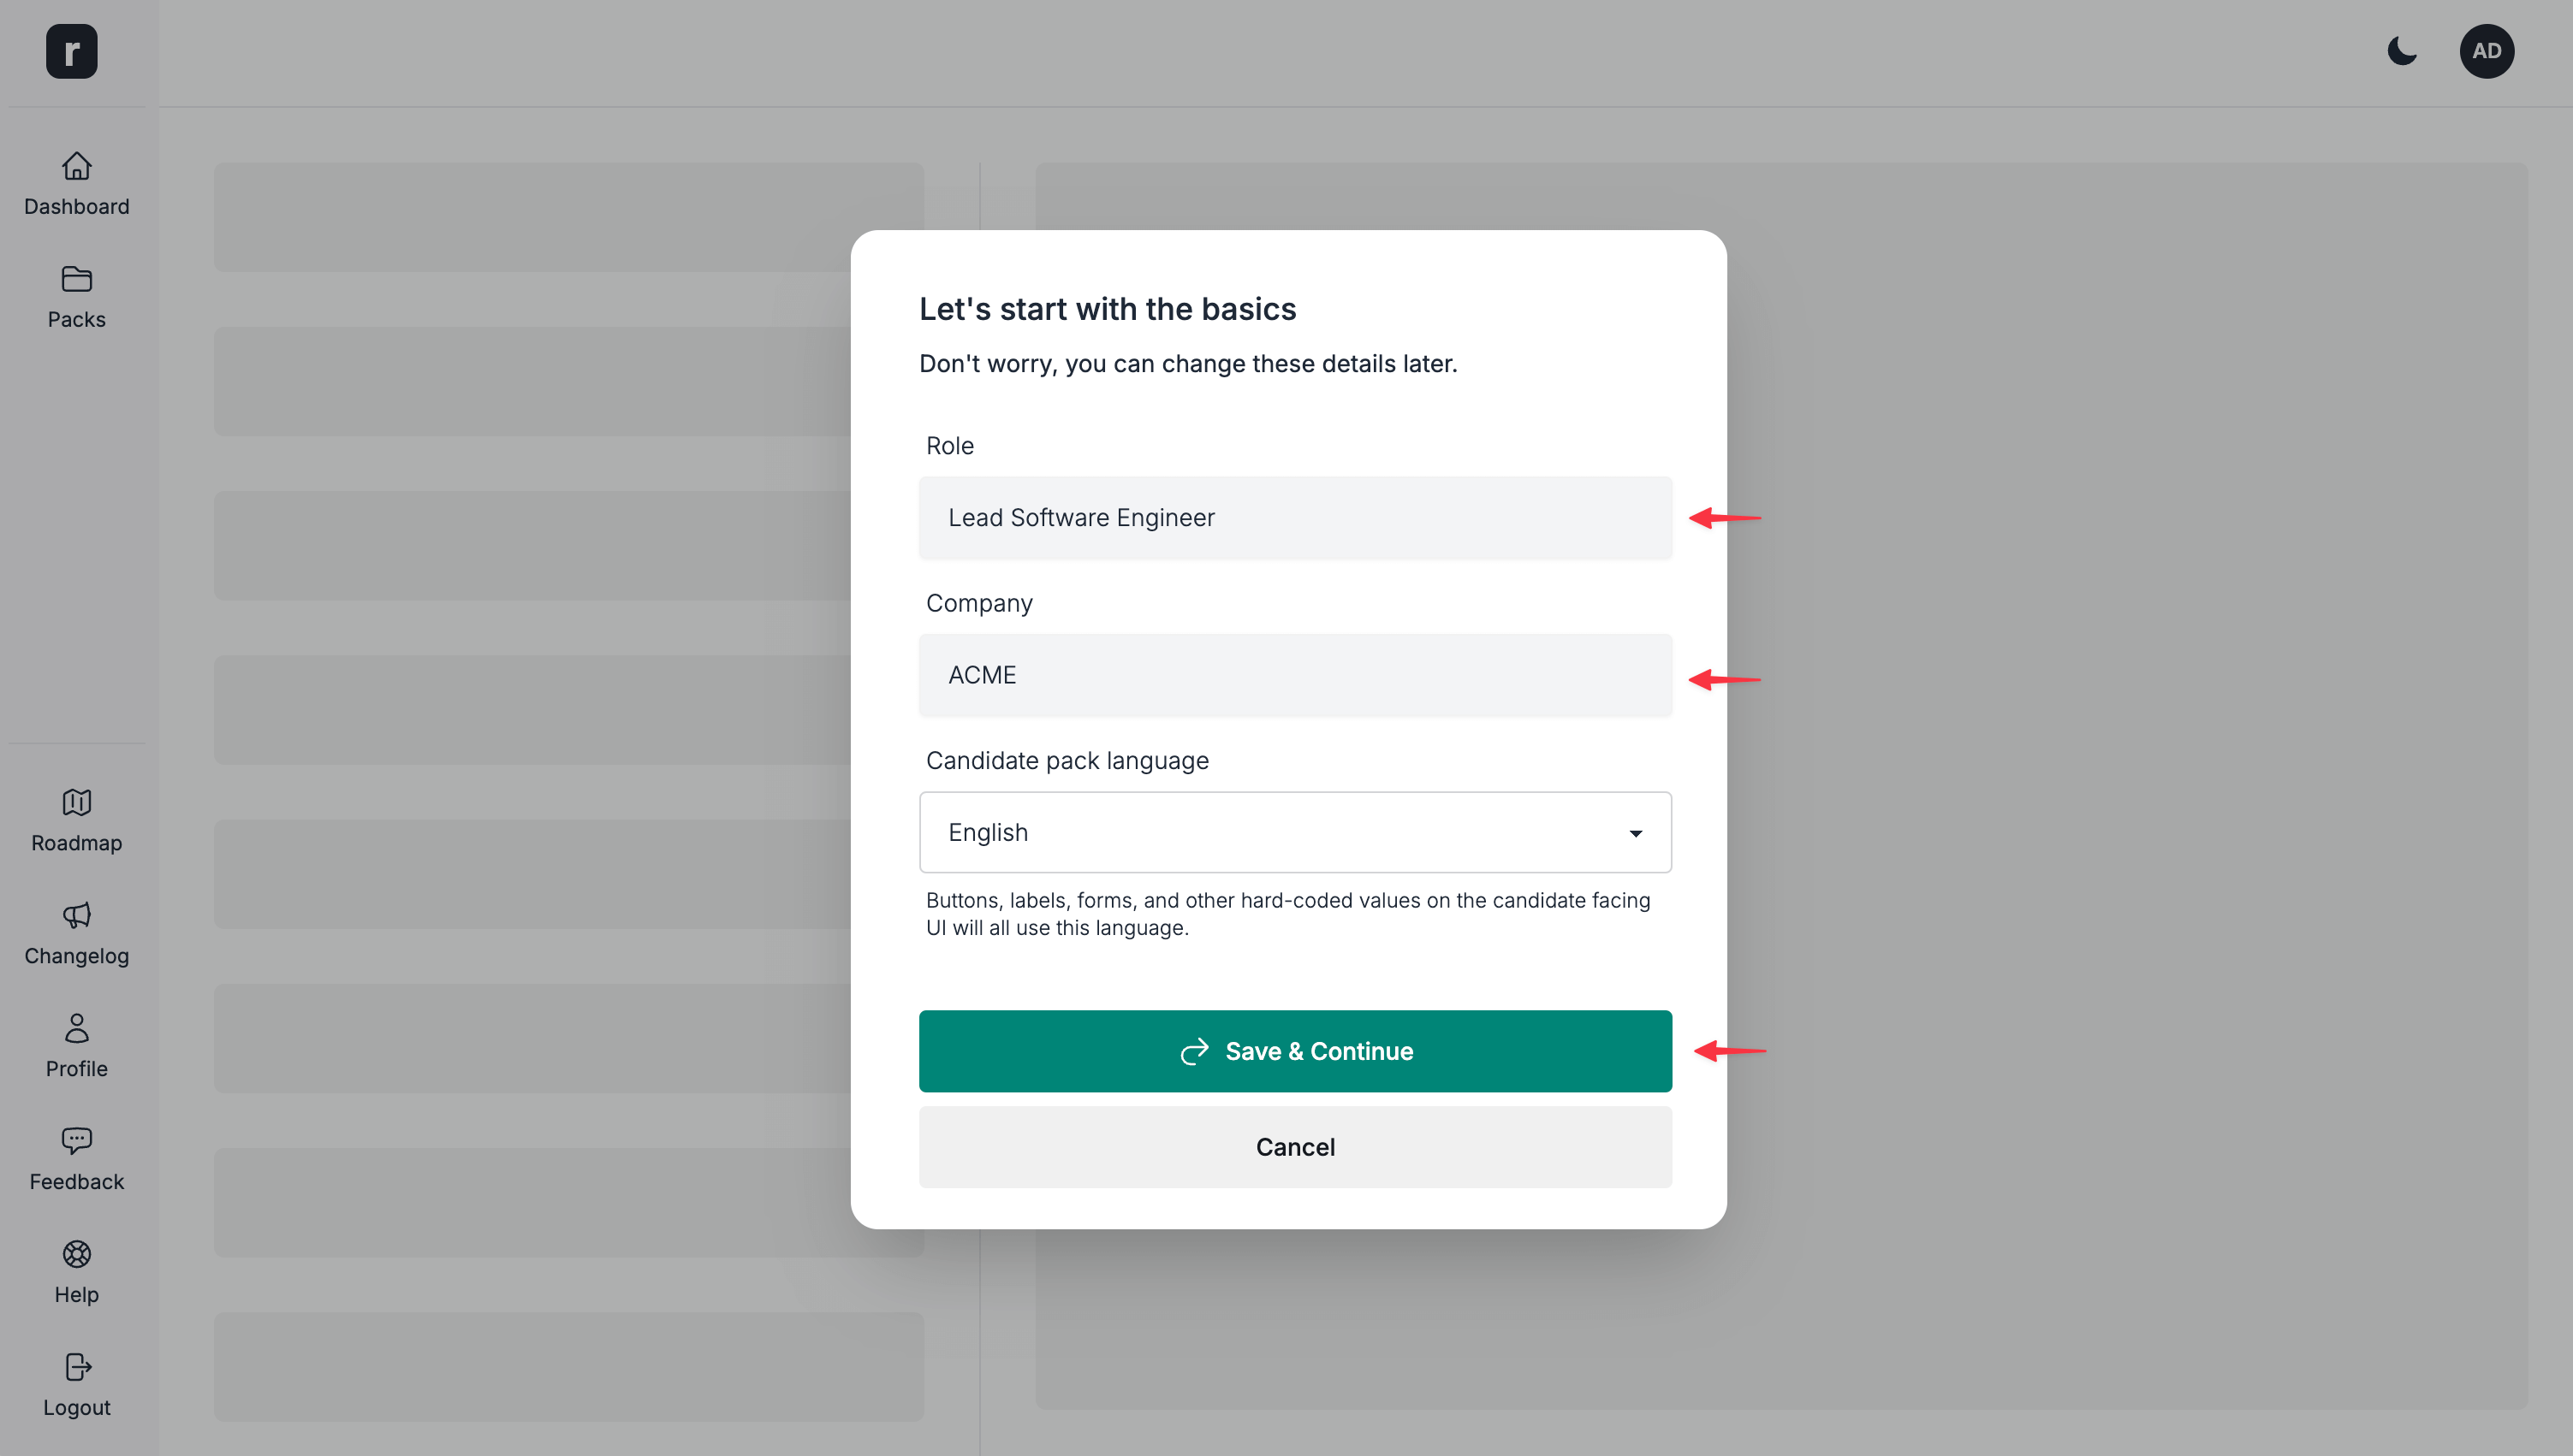Click the Changelog label in sidebar
This screenshot has height=1456, width=2573.
click(76, 956)
